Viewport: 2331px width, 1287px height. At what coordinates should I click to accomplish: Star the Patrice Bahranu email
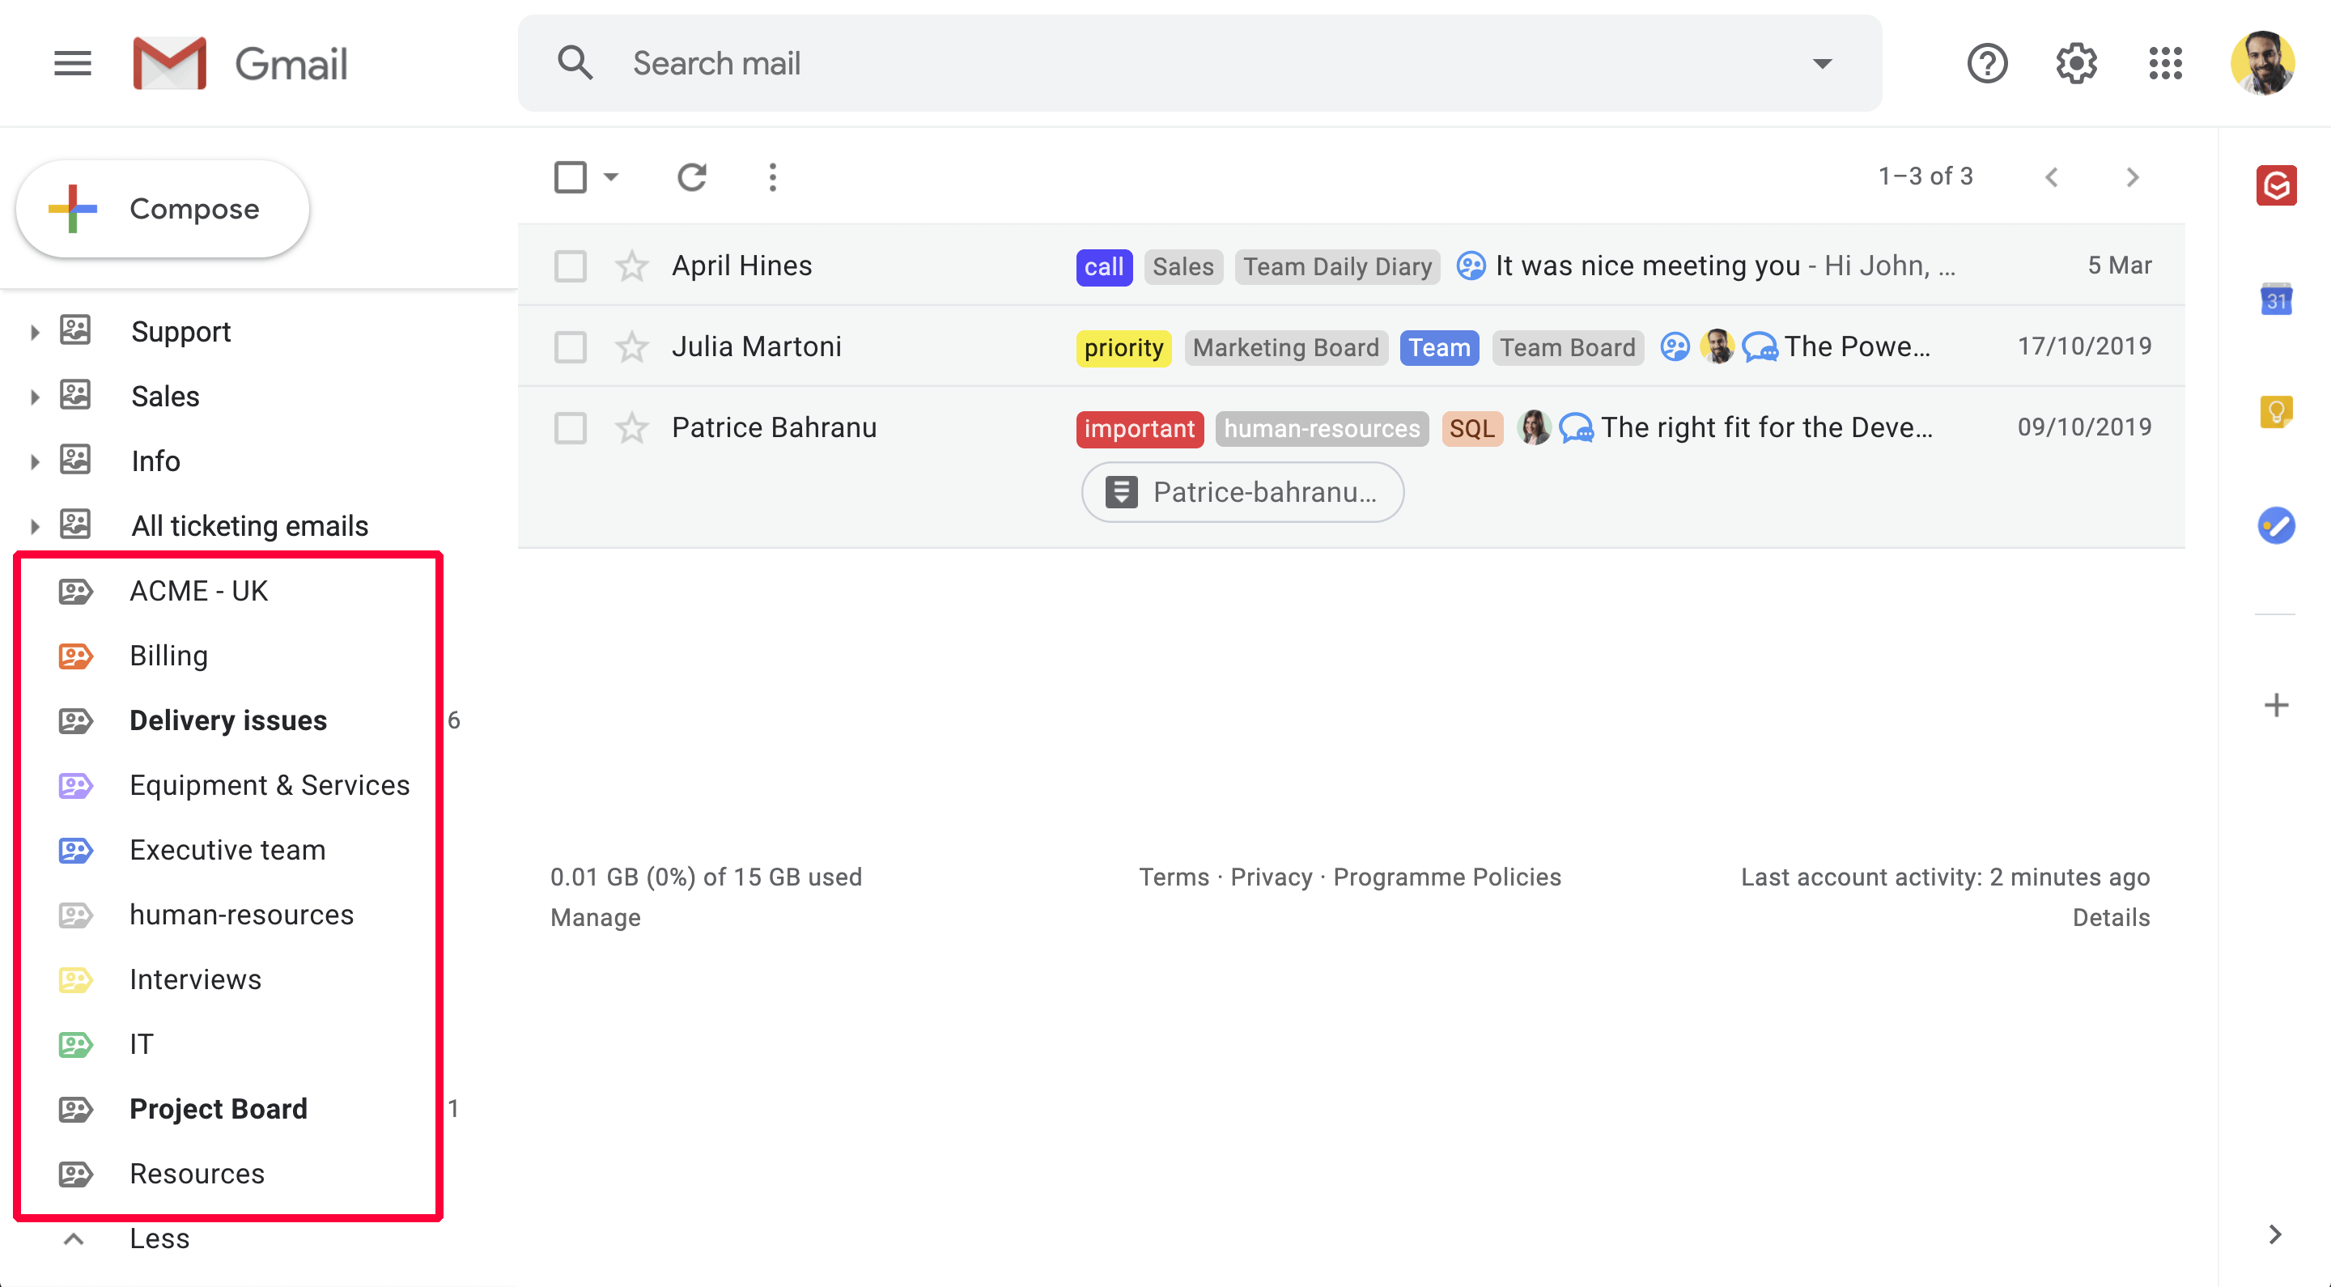[x=631, y=428]
